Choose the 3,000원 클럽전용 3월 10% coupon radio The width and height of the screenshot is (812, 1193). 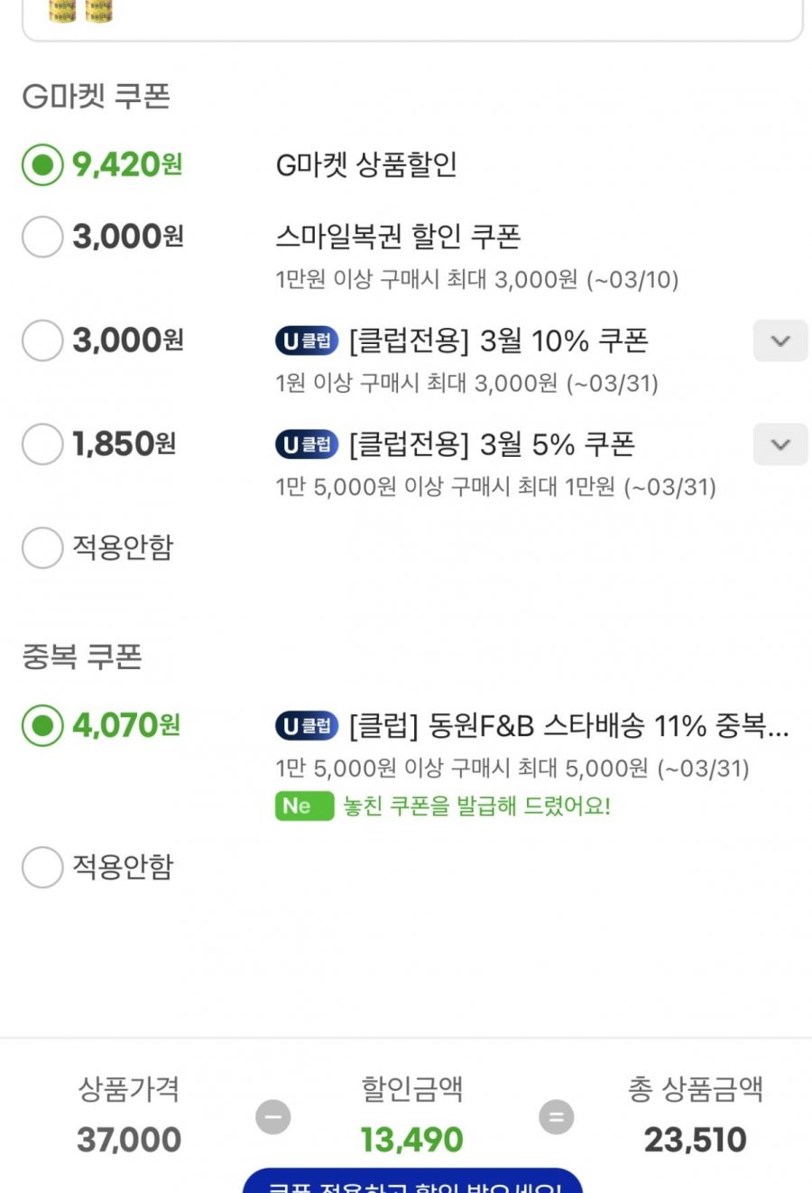(x=42, y=340)
